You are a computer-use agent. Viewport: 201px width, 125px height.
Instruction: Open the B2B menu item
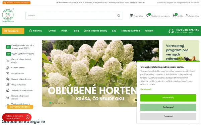114,31
